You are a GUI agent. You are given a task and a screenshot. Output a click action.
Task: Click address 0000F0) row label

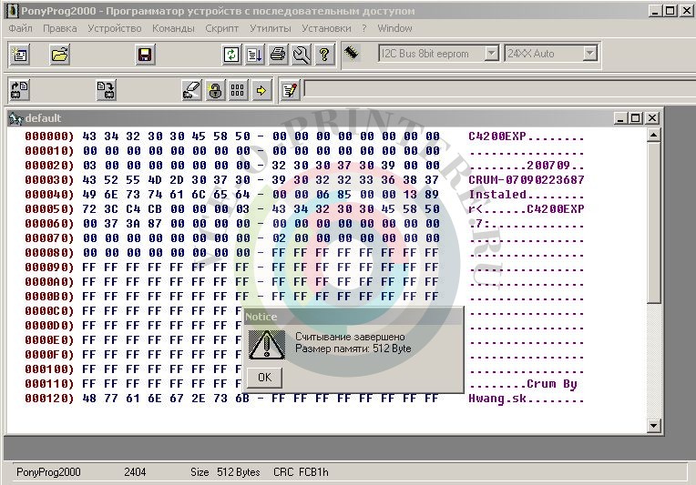point(49,355)
